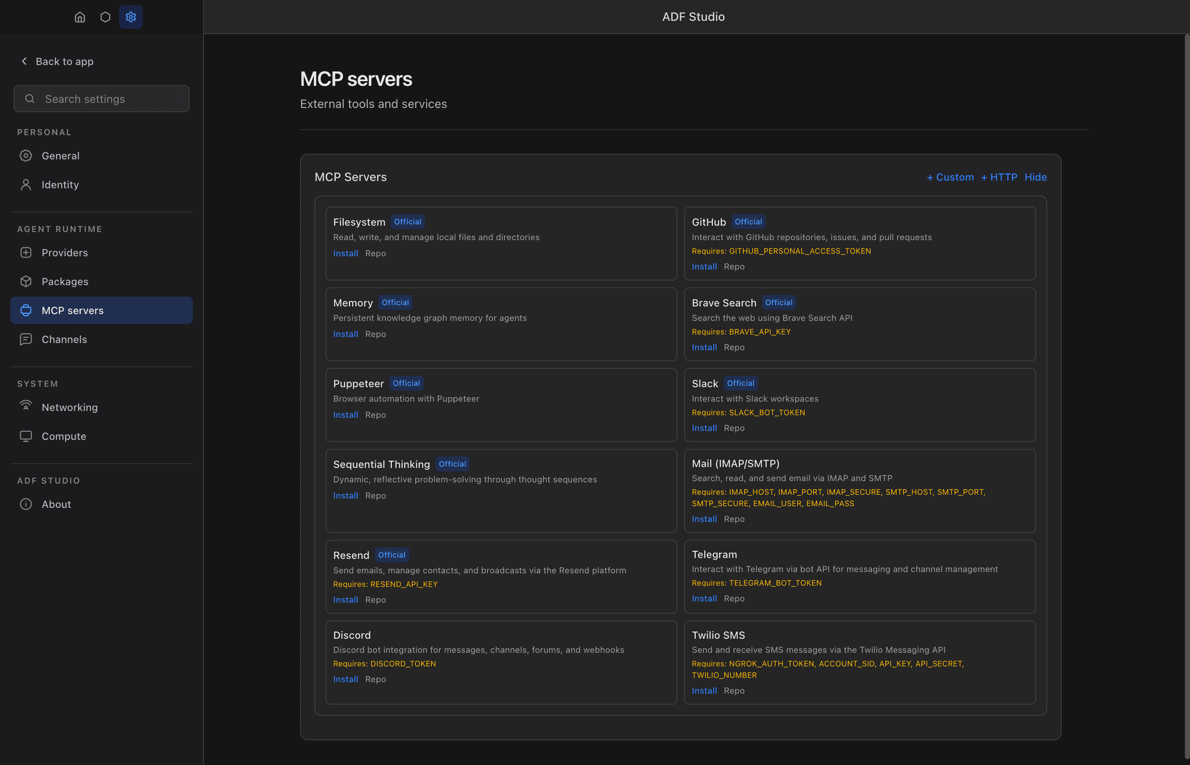
Task: Install the Telegram server
Action: point(704,598)
